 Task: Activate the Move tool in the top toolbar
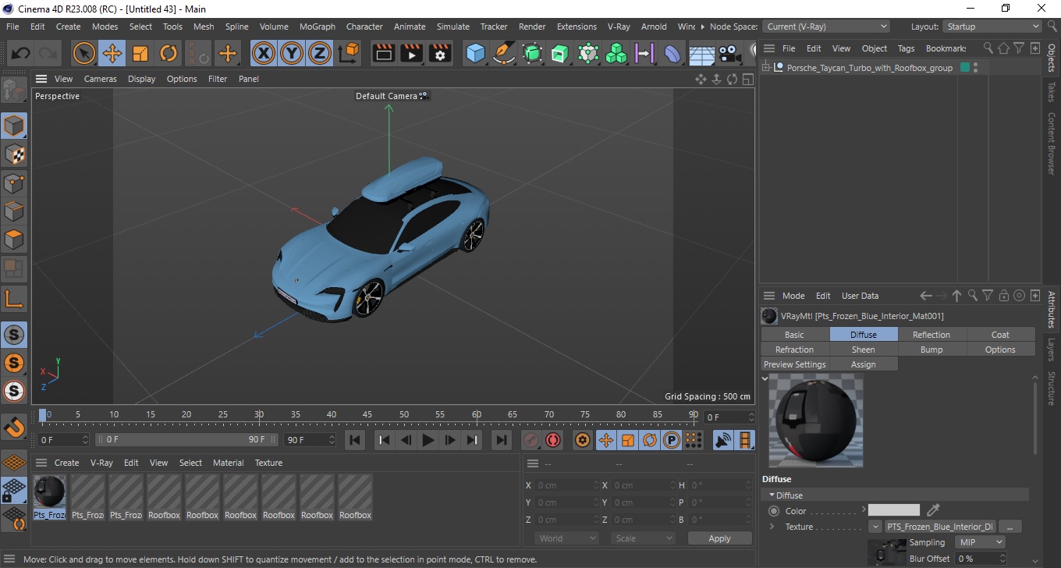(112, 54)
